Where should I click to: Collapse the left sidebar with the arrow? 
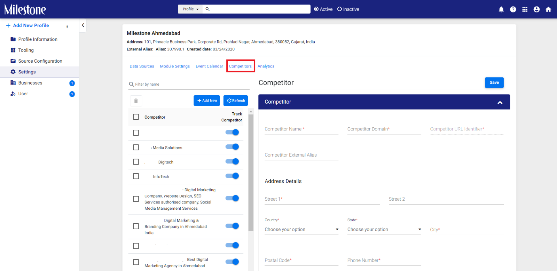pyautogui.click(x=83, y=25)
